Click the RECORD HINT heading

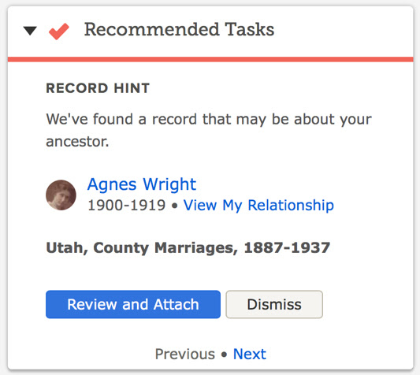point(98,88)
